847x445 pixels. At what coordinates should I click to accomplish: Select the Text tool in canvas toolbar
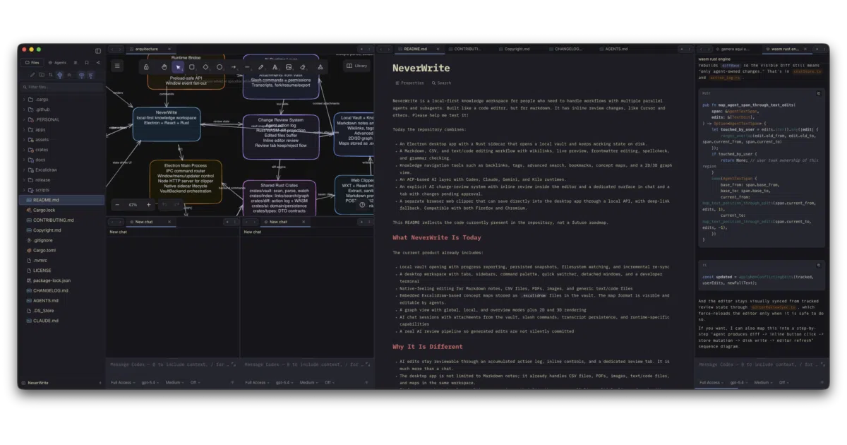click(x=275, y=67)
